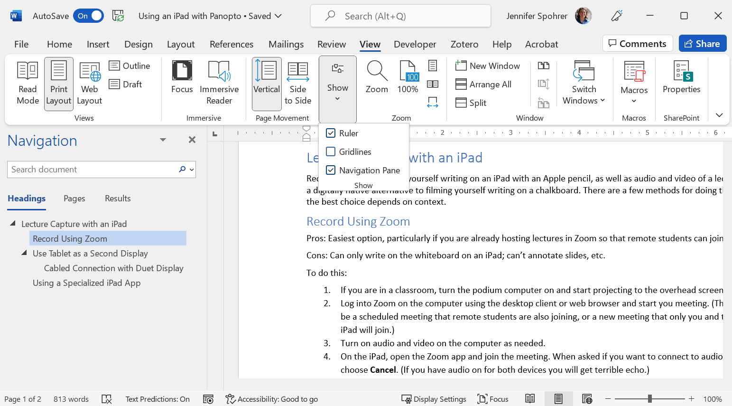Click the 100% zoom button in the ribbon
732x406 pixels.
408,77
